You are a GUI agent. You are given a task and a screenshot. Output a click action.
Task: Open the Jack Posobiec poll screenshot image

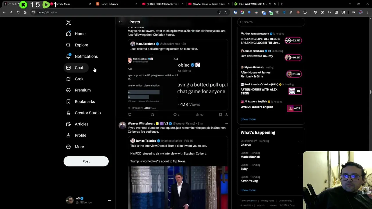153,82
